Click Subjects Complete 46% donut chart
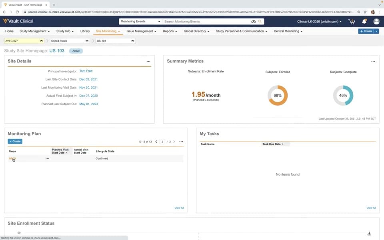The image size is (384, 240). click(343, 96)
